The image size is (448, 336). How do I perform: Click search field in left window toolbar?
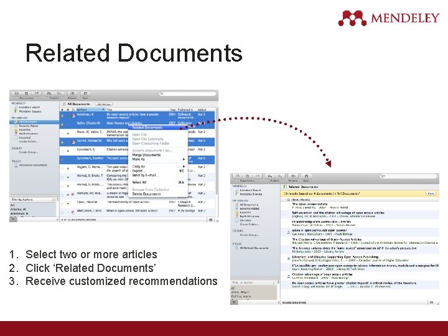[188, 93]
